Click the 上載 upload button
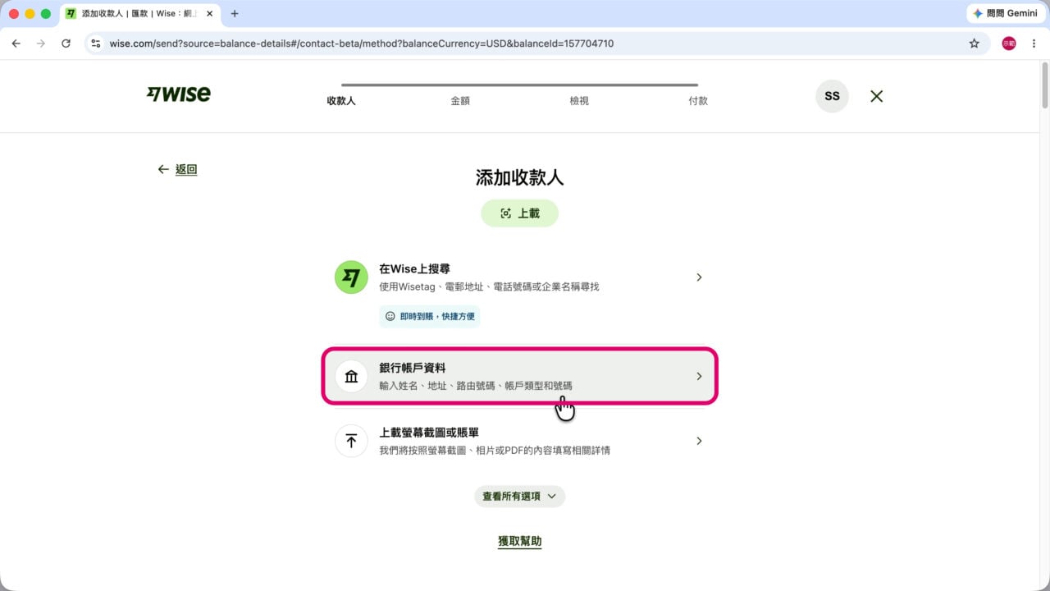The image size is (1050, 591). point(519,213)
